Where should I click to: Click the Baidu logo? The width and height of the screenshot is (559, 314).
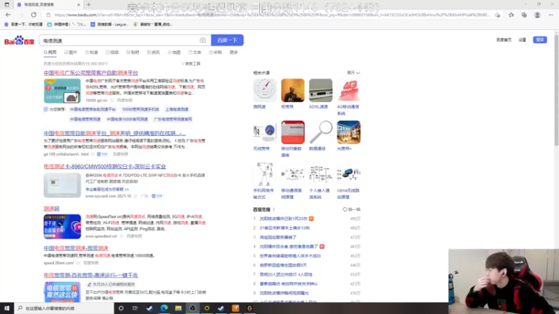pyautogui.click(x=19, y=40)
